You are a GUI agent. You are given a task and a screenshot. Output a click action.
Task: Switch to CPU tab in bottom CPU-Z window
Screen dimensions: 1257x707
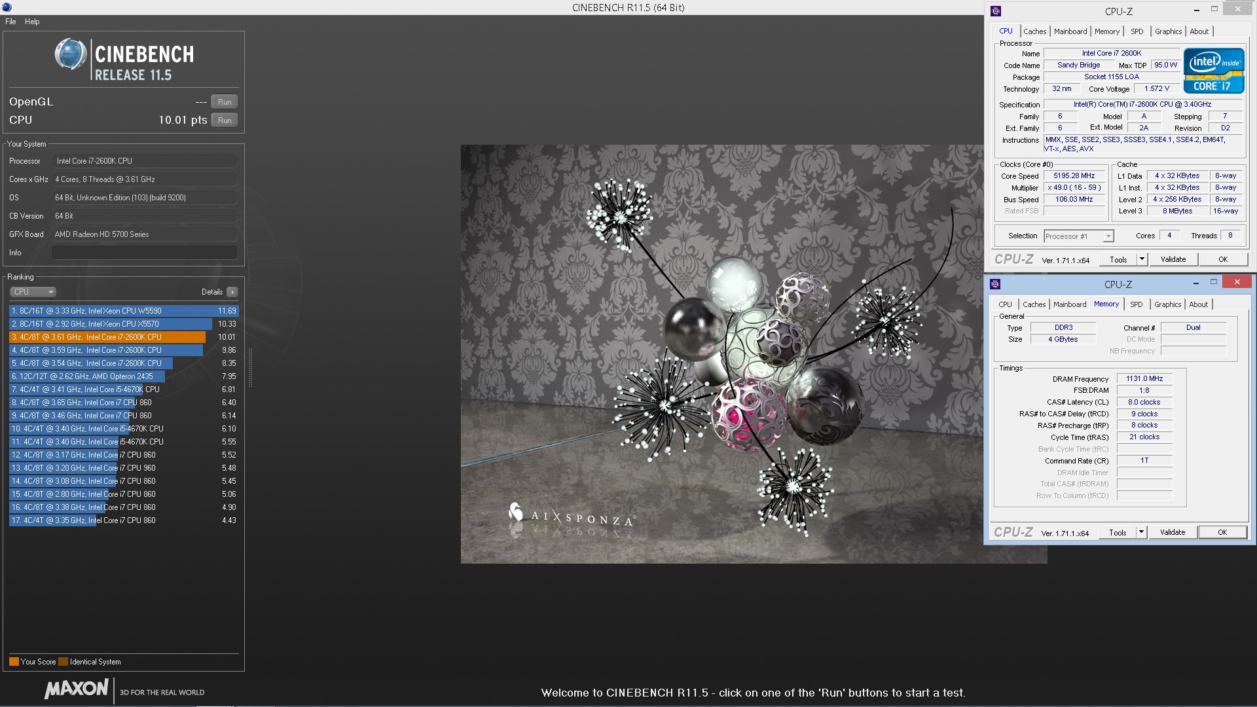pos(1005,304)
